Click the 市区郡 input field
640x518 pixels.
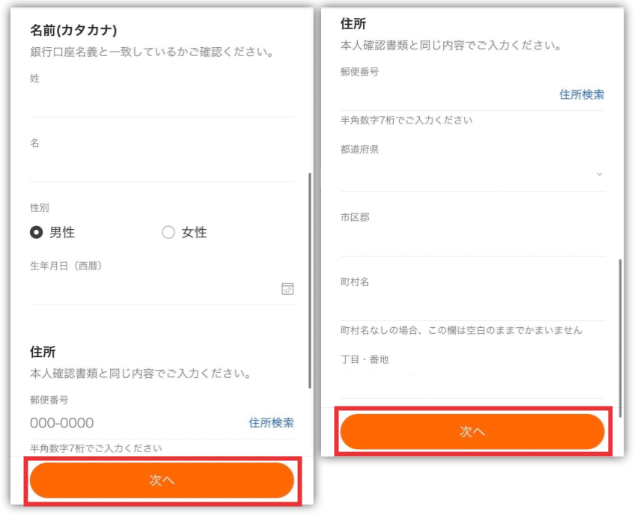472,240
